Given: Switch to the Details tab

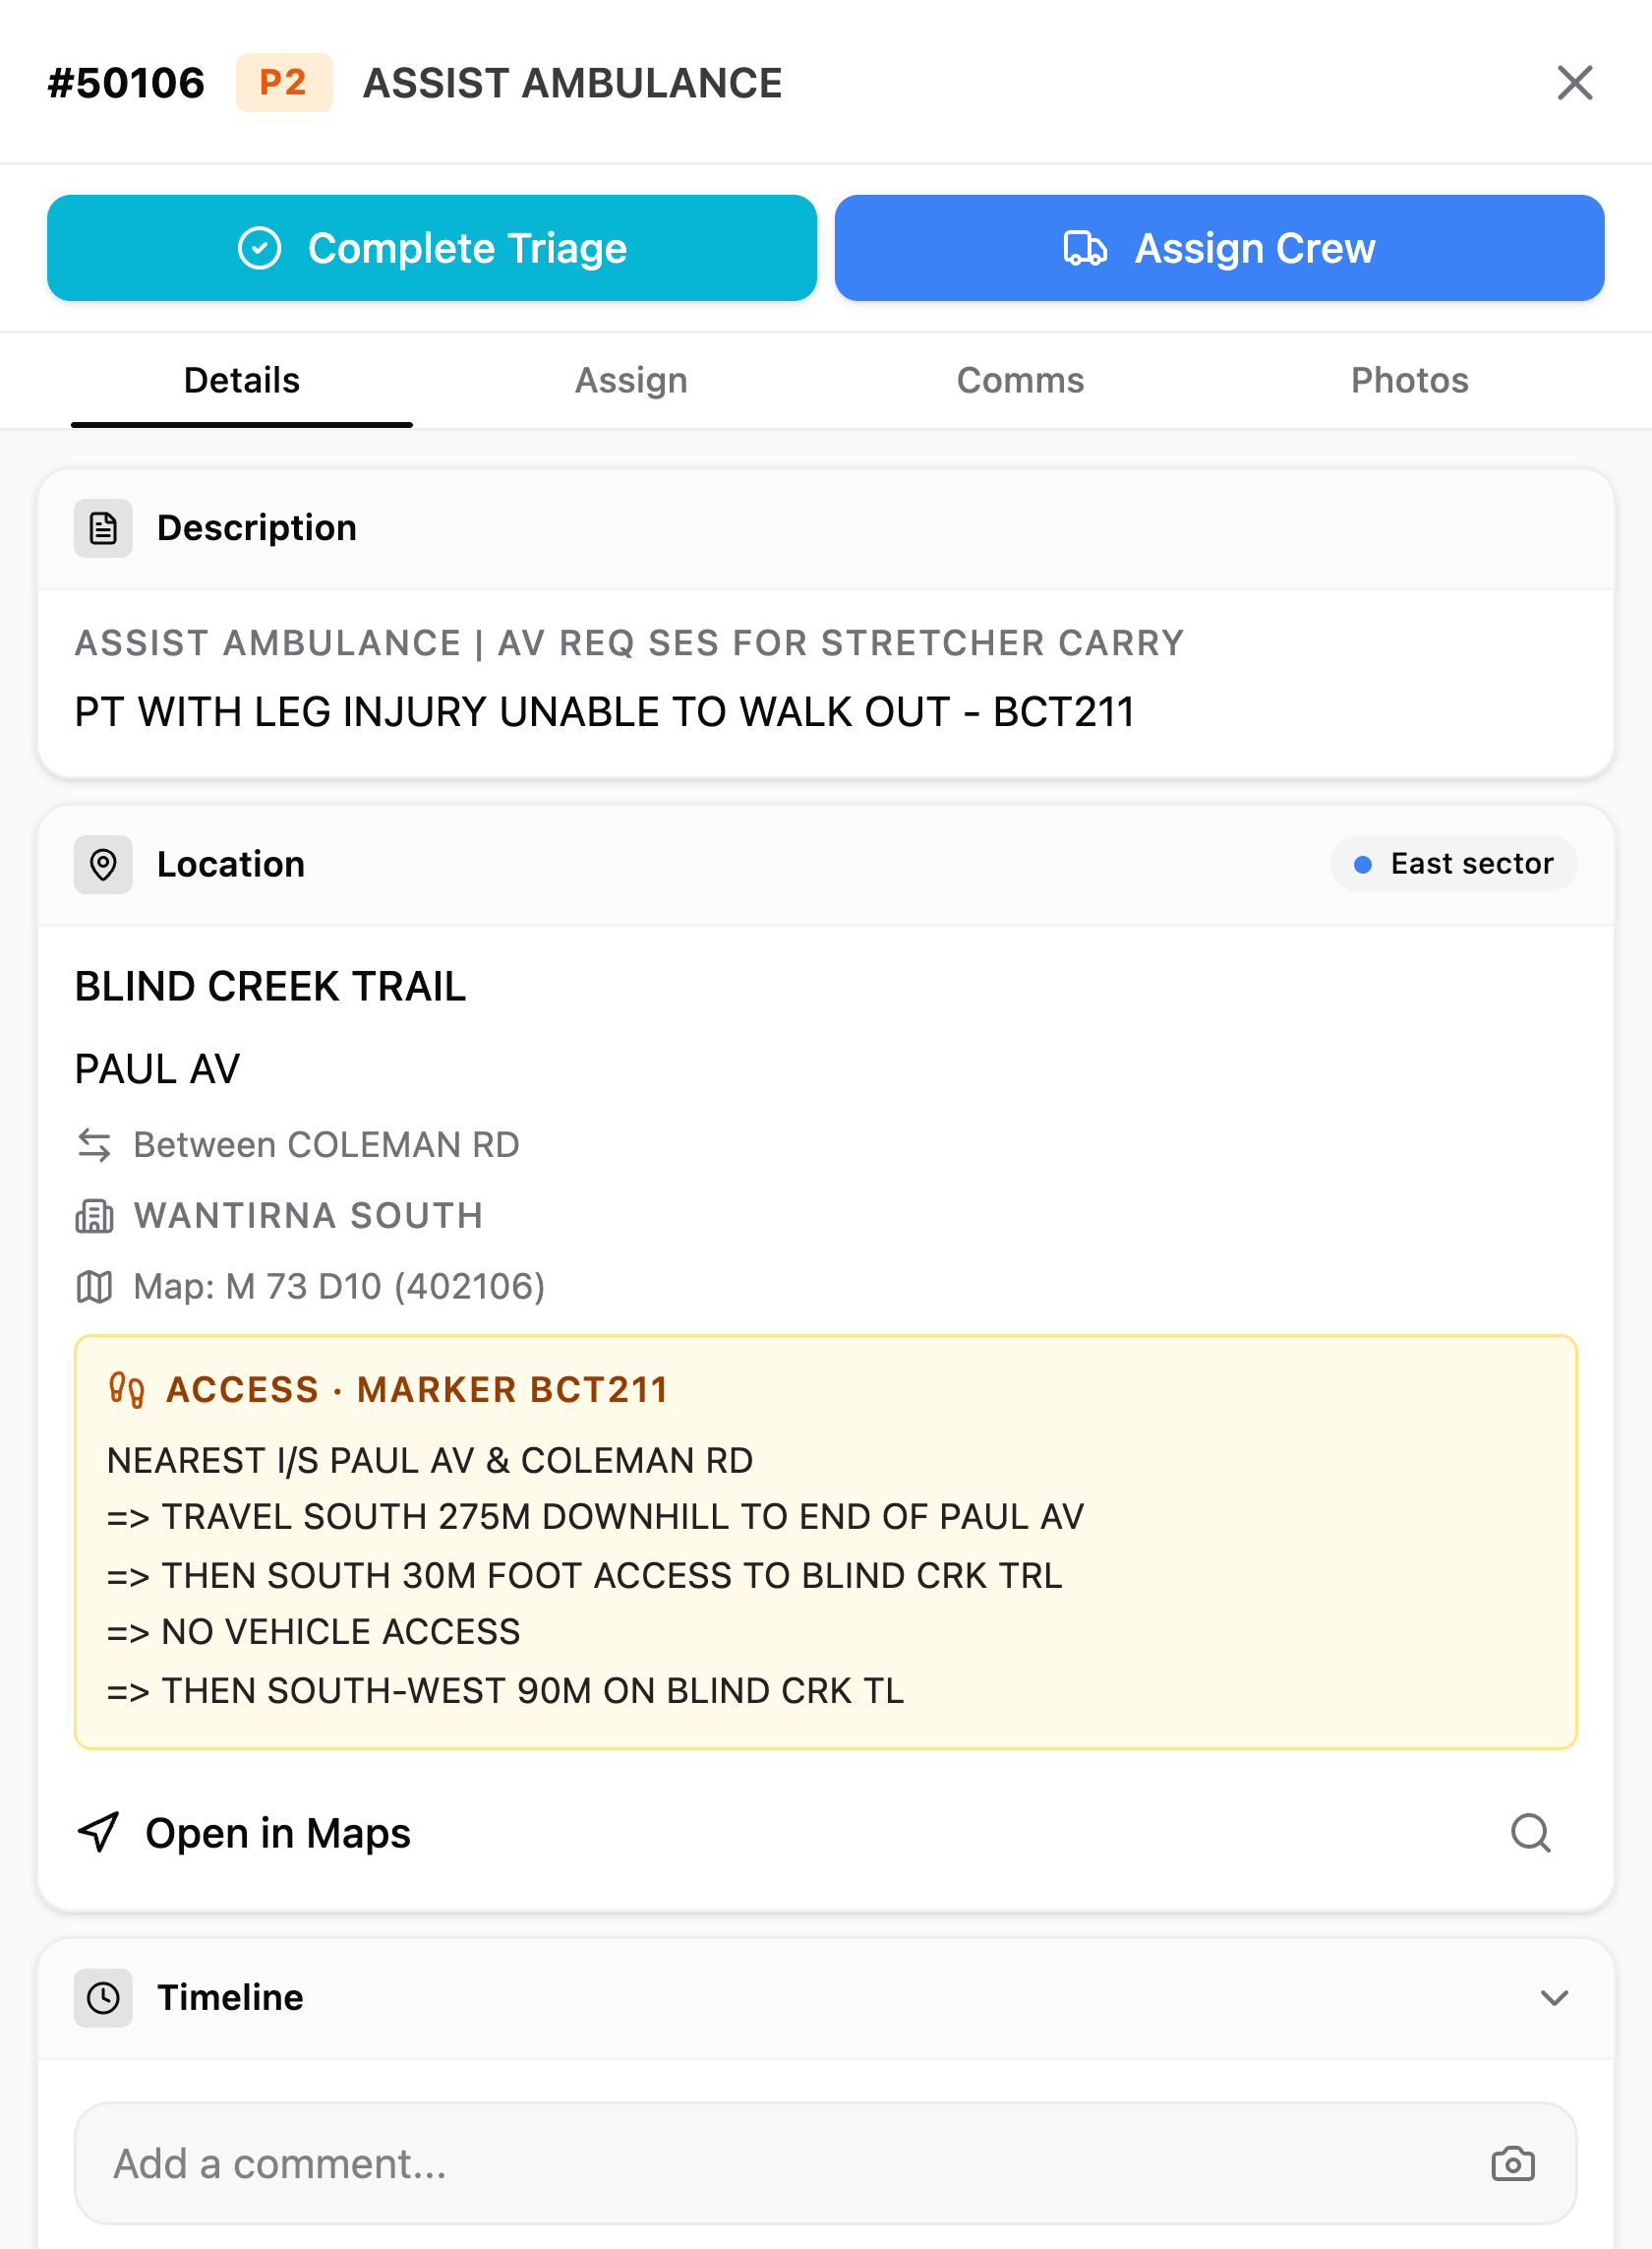Looking at the screenshot, I should (x=242, y=381).
